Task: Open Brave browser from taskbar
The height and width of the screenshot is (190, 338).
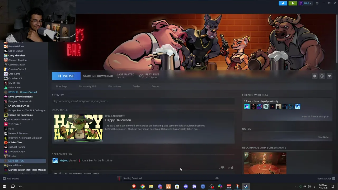Action: tap(134, 187)
